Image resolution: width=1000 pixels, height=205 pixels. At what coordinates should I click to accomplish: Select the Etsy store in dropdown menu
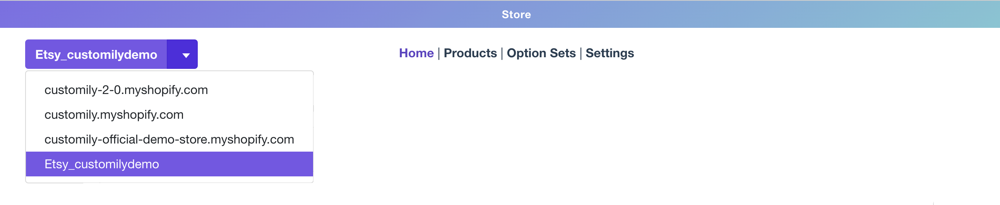coord(102,164)
